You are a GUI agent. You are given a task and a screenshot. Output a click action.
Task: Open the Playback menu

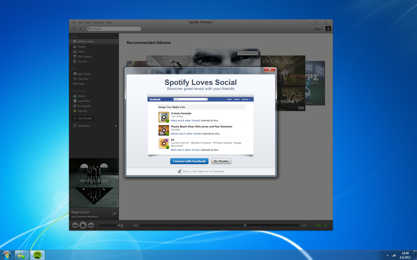click(98, 22)
